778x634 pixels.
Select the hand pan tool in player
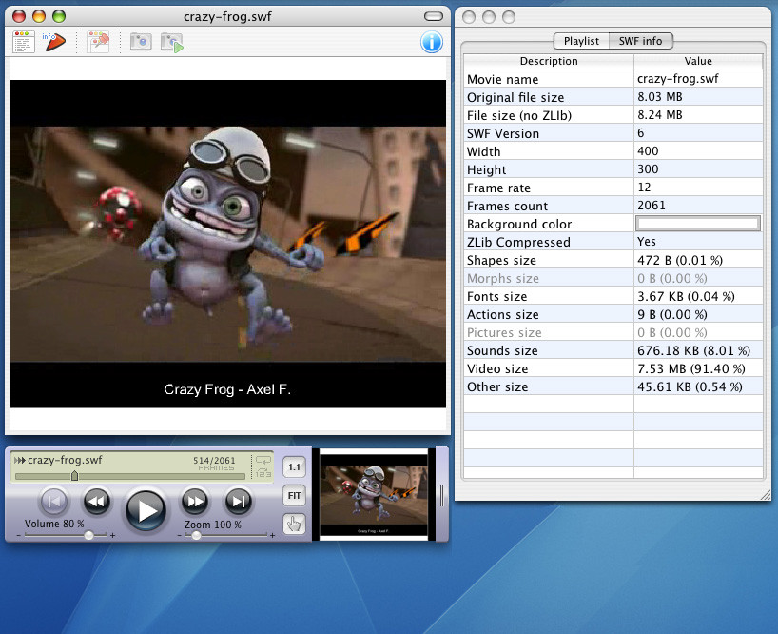[x=294, y=523]
